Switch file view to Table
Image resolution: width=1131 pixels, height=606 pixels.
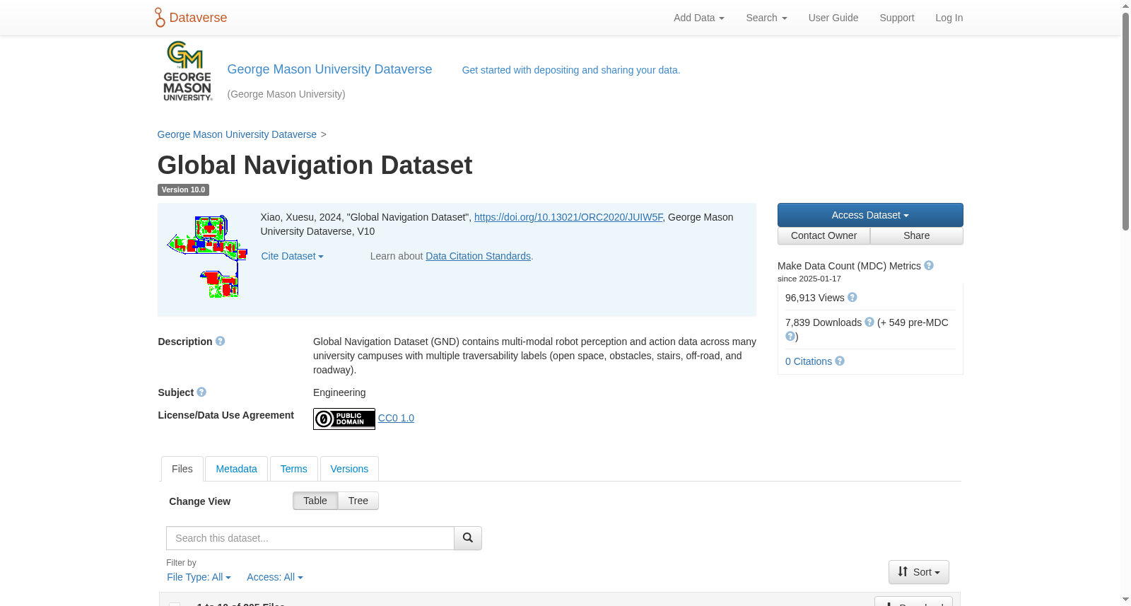tap(315, 501)
